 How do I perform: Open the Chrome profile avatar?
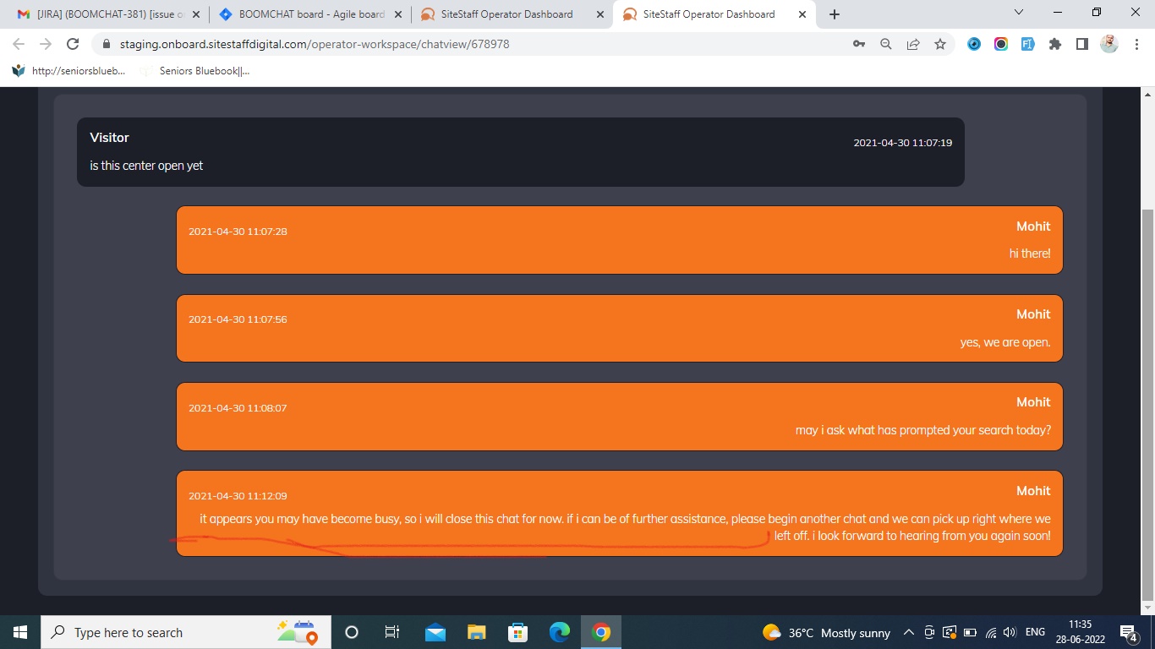click(x=1109, y=44)
